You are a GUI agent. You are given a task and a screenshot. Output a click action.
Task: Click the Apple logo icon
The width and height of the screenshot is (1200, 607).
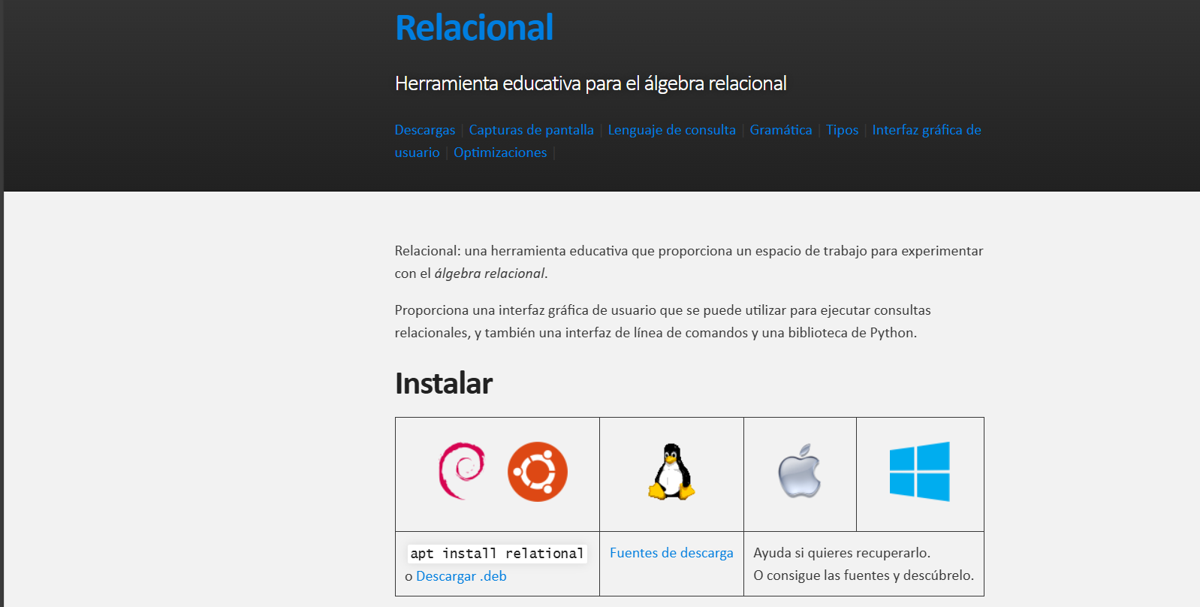pyautogui.click(x=800, y=471)
